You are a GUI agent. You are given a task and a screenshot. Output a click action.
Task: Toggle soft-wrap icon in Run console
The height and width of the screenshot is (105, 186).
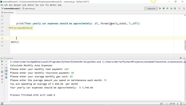[6, 68]
